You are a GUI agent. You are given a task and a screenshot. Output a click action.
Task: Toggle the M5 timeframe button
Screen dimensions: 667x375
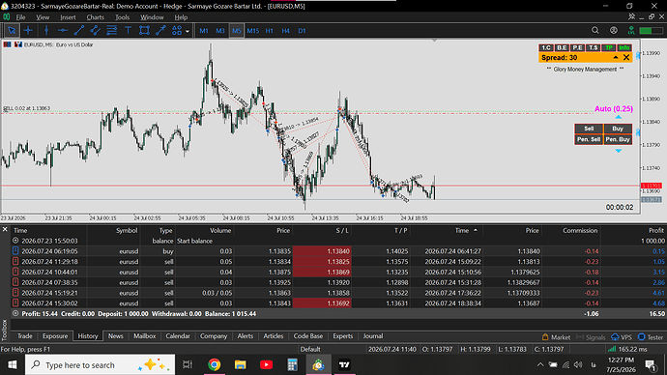pyautogui.click(x=237, y=31)
